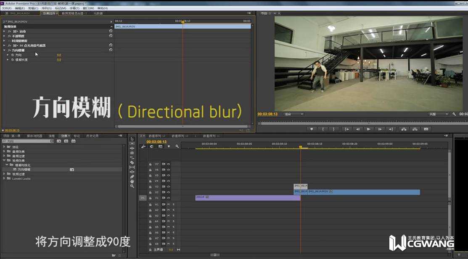Select the Zoom magnifier tool

point(132,186)
